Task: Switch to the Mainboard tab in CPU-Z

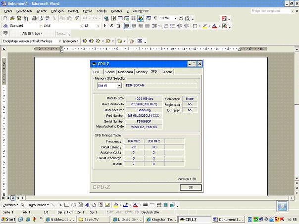Action: 125,72
